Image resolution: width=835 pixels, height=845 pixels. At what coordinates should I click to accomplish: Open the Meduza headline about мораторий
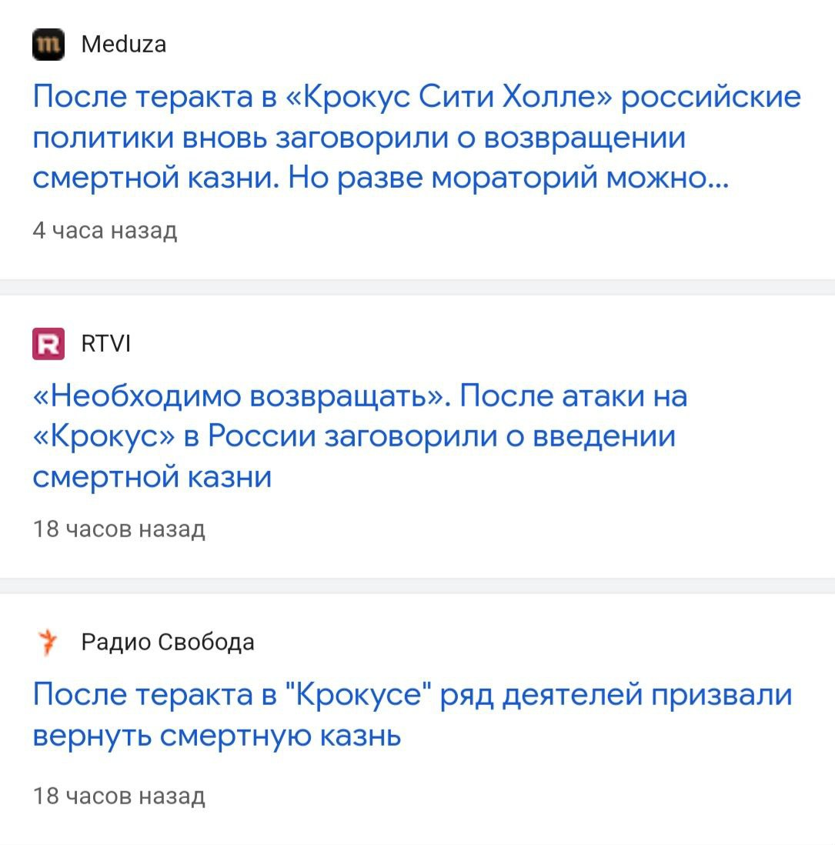(416, 138)
